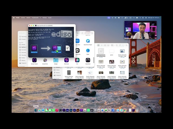Image resolution: width=173 pixels, height=129 pixels.
Task: Click the Applications folder shortcut in the installer
Action: tap(59, 48)
